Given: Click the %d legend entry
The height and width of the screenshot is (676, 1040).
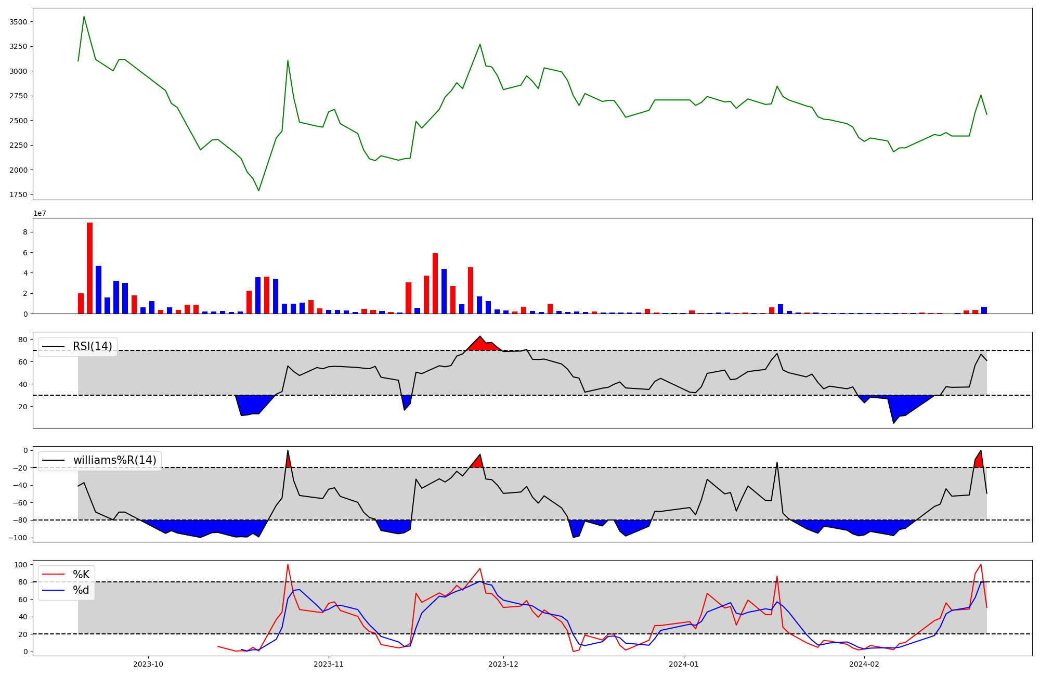Looking at the screenshot, I should click(81, 590).
